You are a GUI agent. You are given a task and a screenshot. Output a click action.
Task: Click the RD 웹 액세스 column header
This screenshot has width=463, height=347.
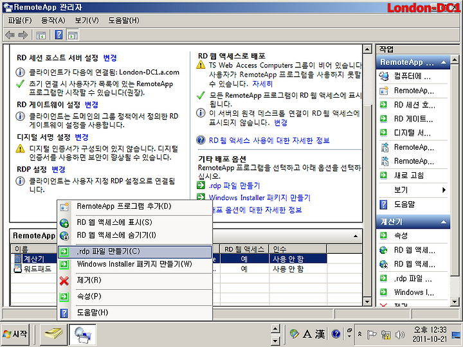click(244, 249)
